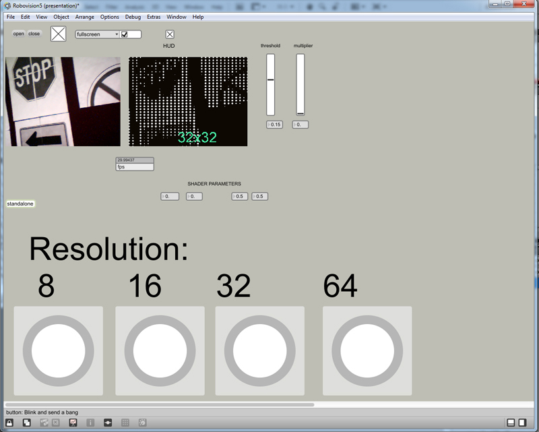
Task: Show the right sidebar panel icon
Action: coord(522,423)
